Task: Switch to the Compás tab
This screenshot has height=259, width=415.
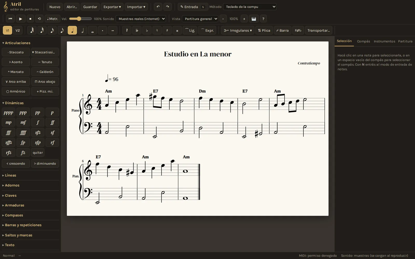Action: tap(363, 41)
